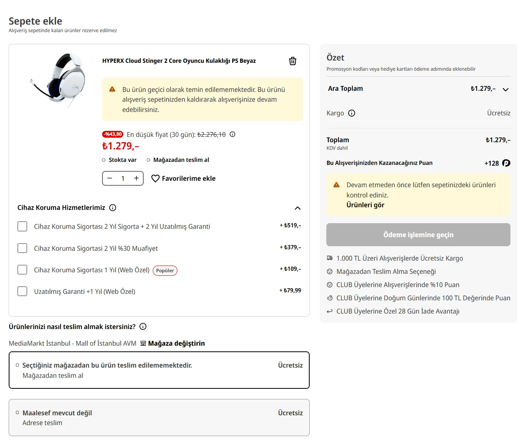Open the Ürünleri gör link
The width and height of the screenshot is (532, 441).
[x=365, y=205]
